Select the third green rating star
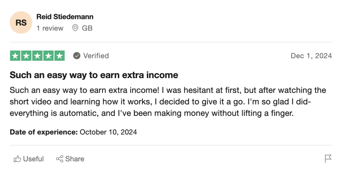The height and width of the screenshot is (171, 343). 37,56
